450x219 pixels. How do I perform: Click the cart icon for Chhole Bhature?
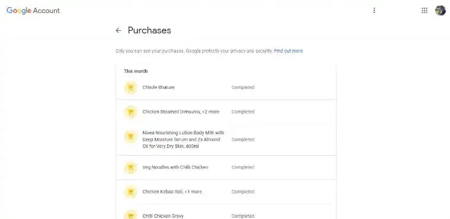pos(130,88)
